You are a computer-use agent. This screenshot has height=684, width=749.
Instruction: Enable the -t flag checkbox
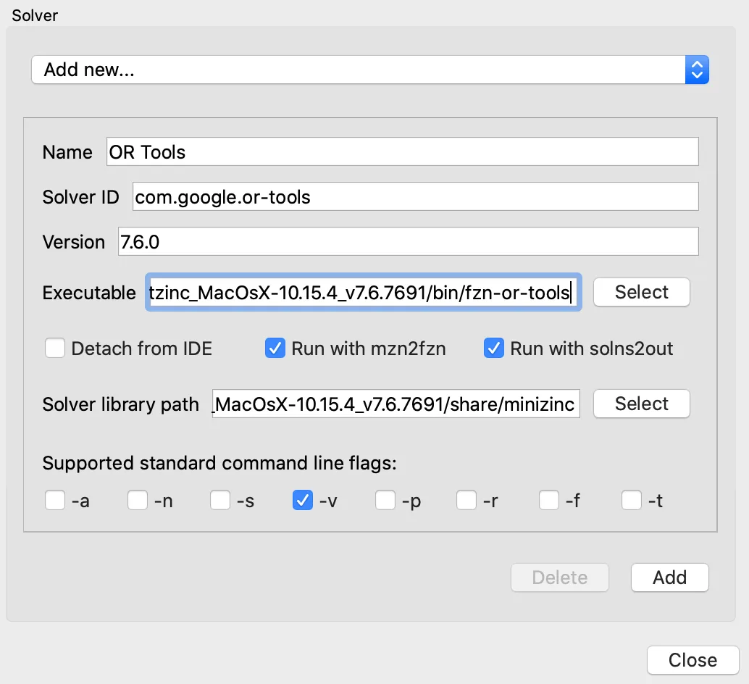pyautogui.click(x=632, y=500)
